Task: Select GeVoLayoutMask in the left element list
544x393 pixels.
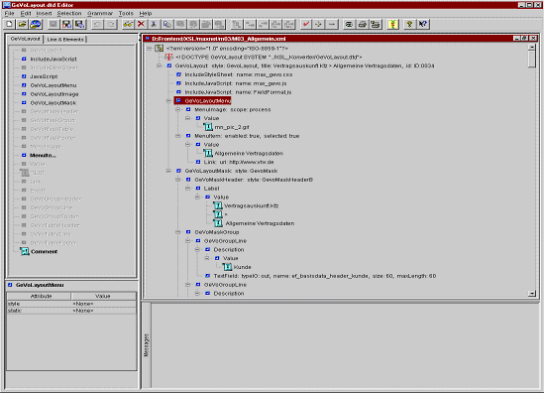Action: click(54, 103)
